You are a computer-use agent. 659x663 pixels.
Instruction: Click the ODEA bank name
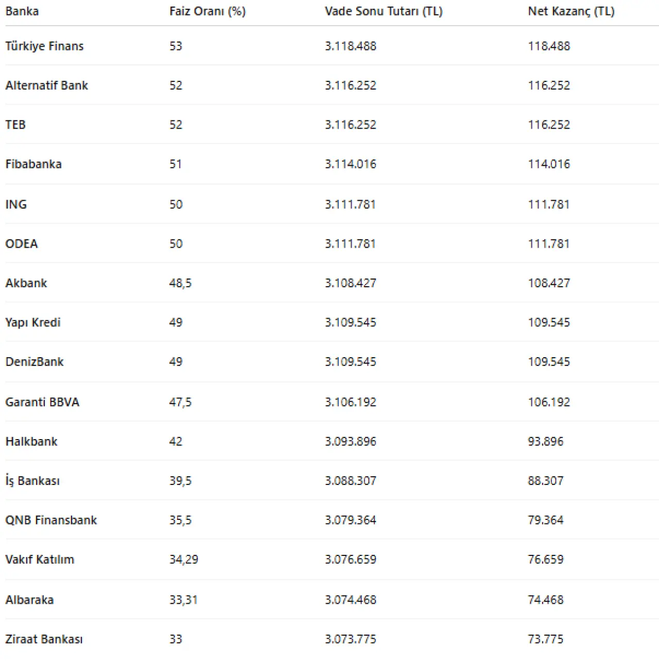22,243
